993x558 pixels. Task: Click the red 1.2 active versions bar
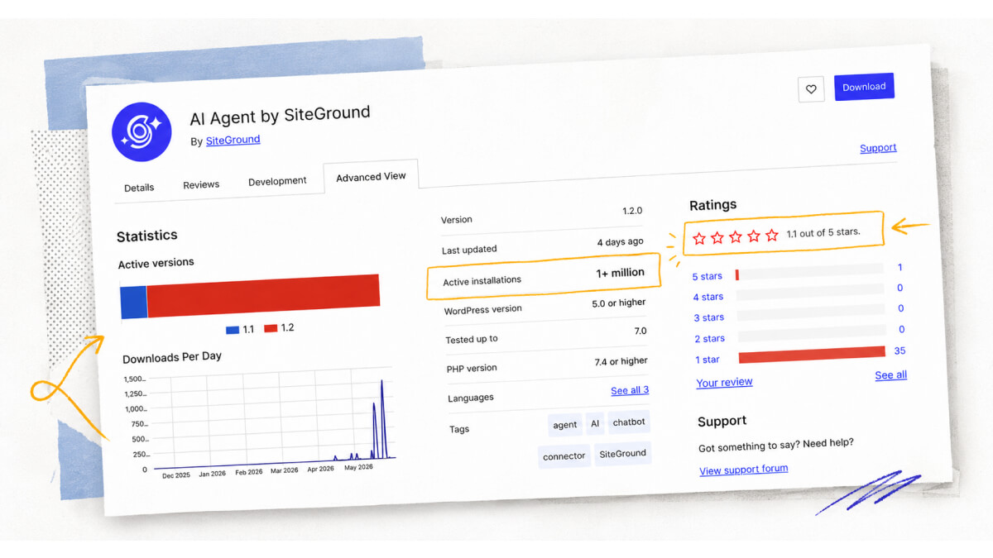coord(263,296)
